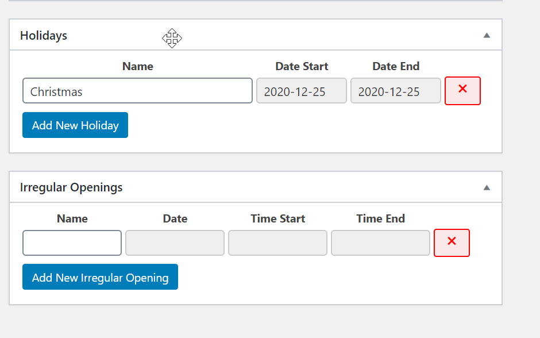Click the Date column label under Irregular Openings

pos(175,218)
